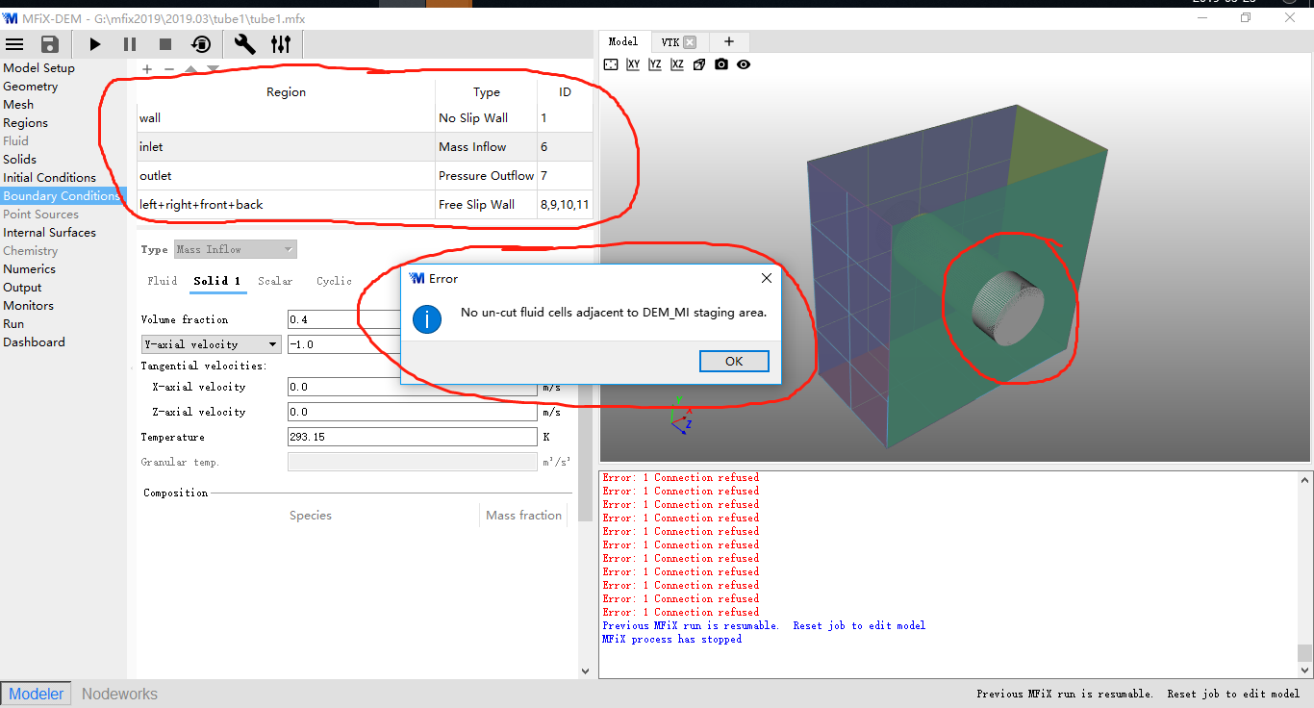This screenshot has width=1314, height=708.
Task: Click the Temperature input field
Action: click(x=412, y=437)
